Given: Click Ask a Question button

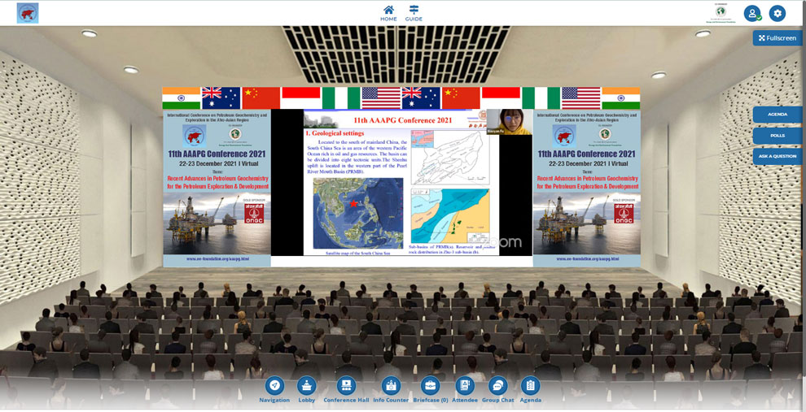Looking at the screenshot, I should [x=778, y=156].
